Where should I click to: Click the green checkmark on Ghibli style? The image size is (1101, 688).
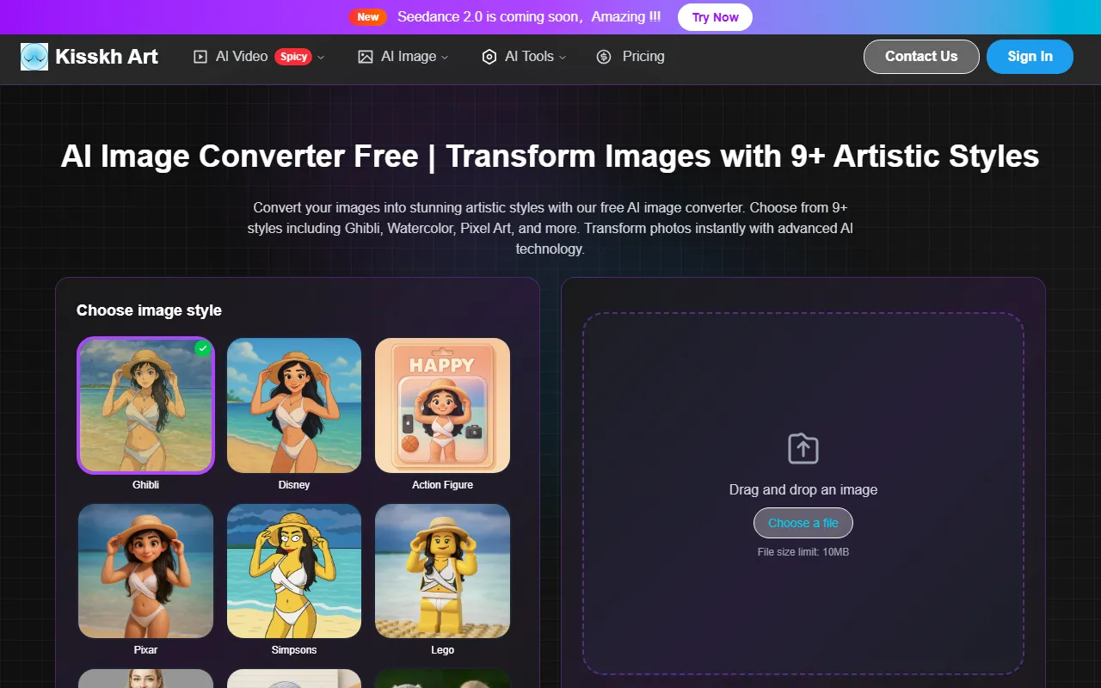pyautogui.click(x=202, y=348)
